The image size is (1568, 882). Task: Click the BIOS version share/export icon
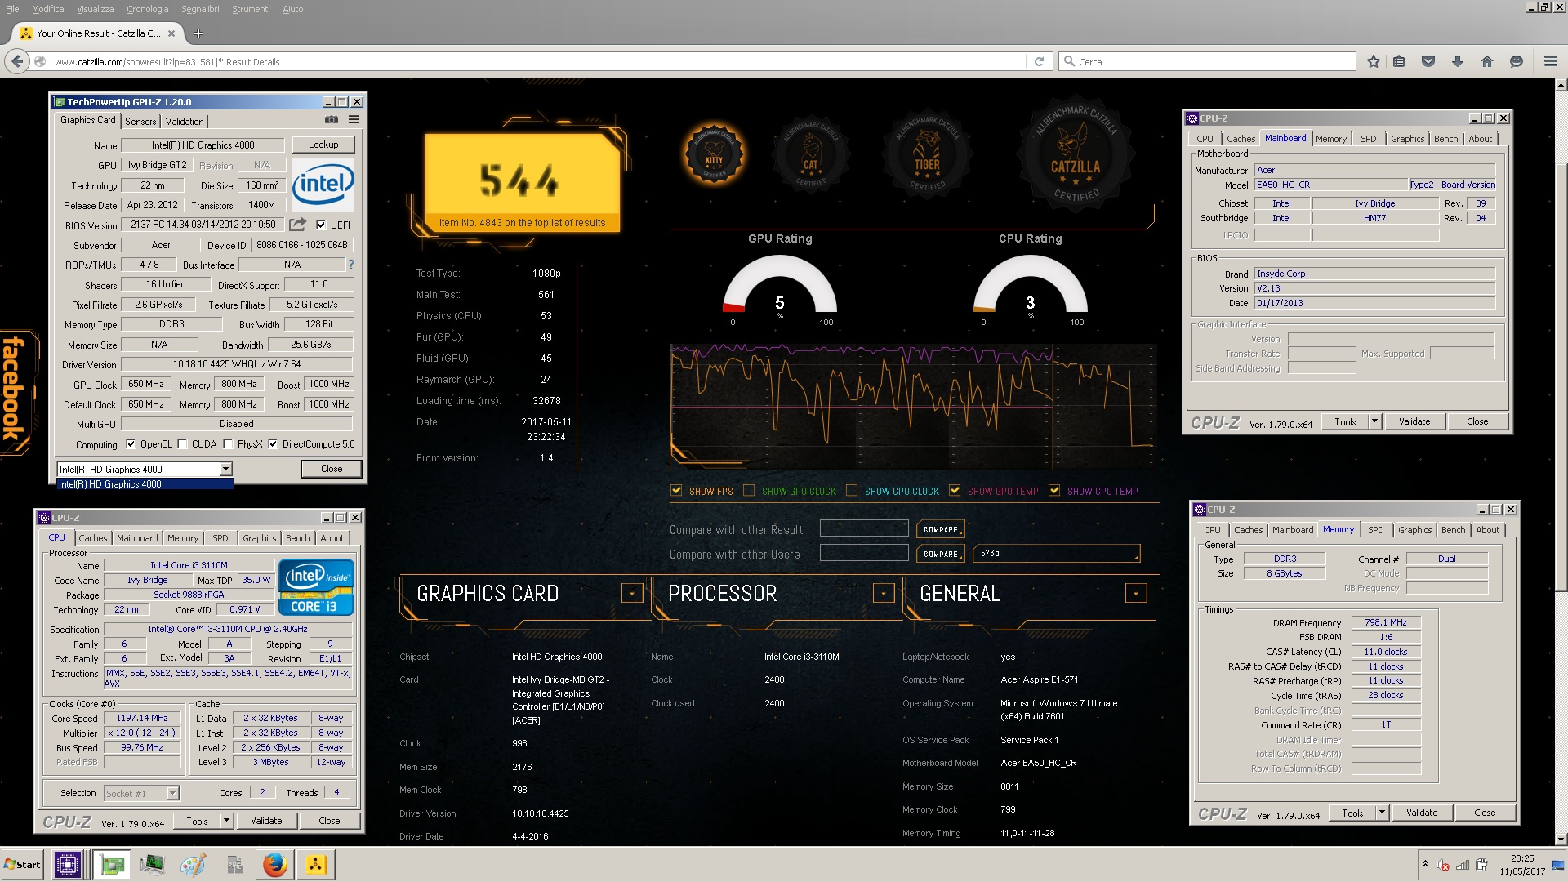(297, 224)
